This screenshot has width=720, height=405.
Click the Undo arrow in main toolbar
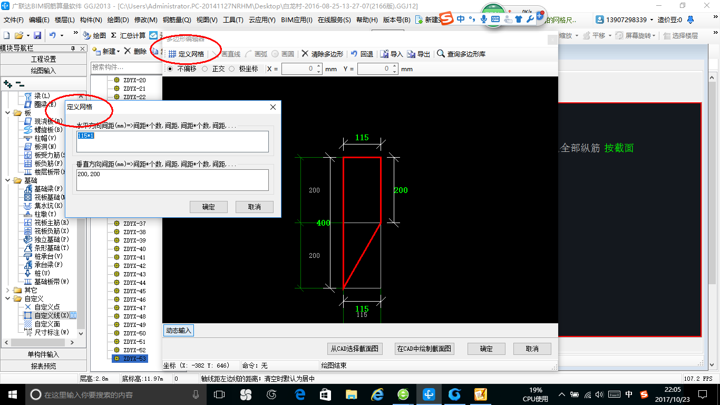tap(53, 35)
